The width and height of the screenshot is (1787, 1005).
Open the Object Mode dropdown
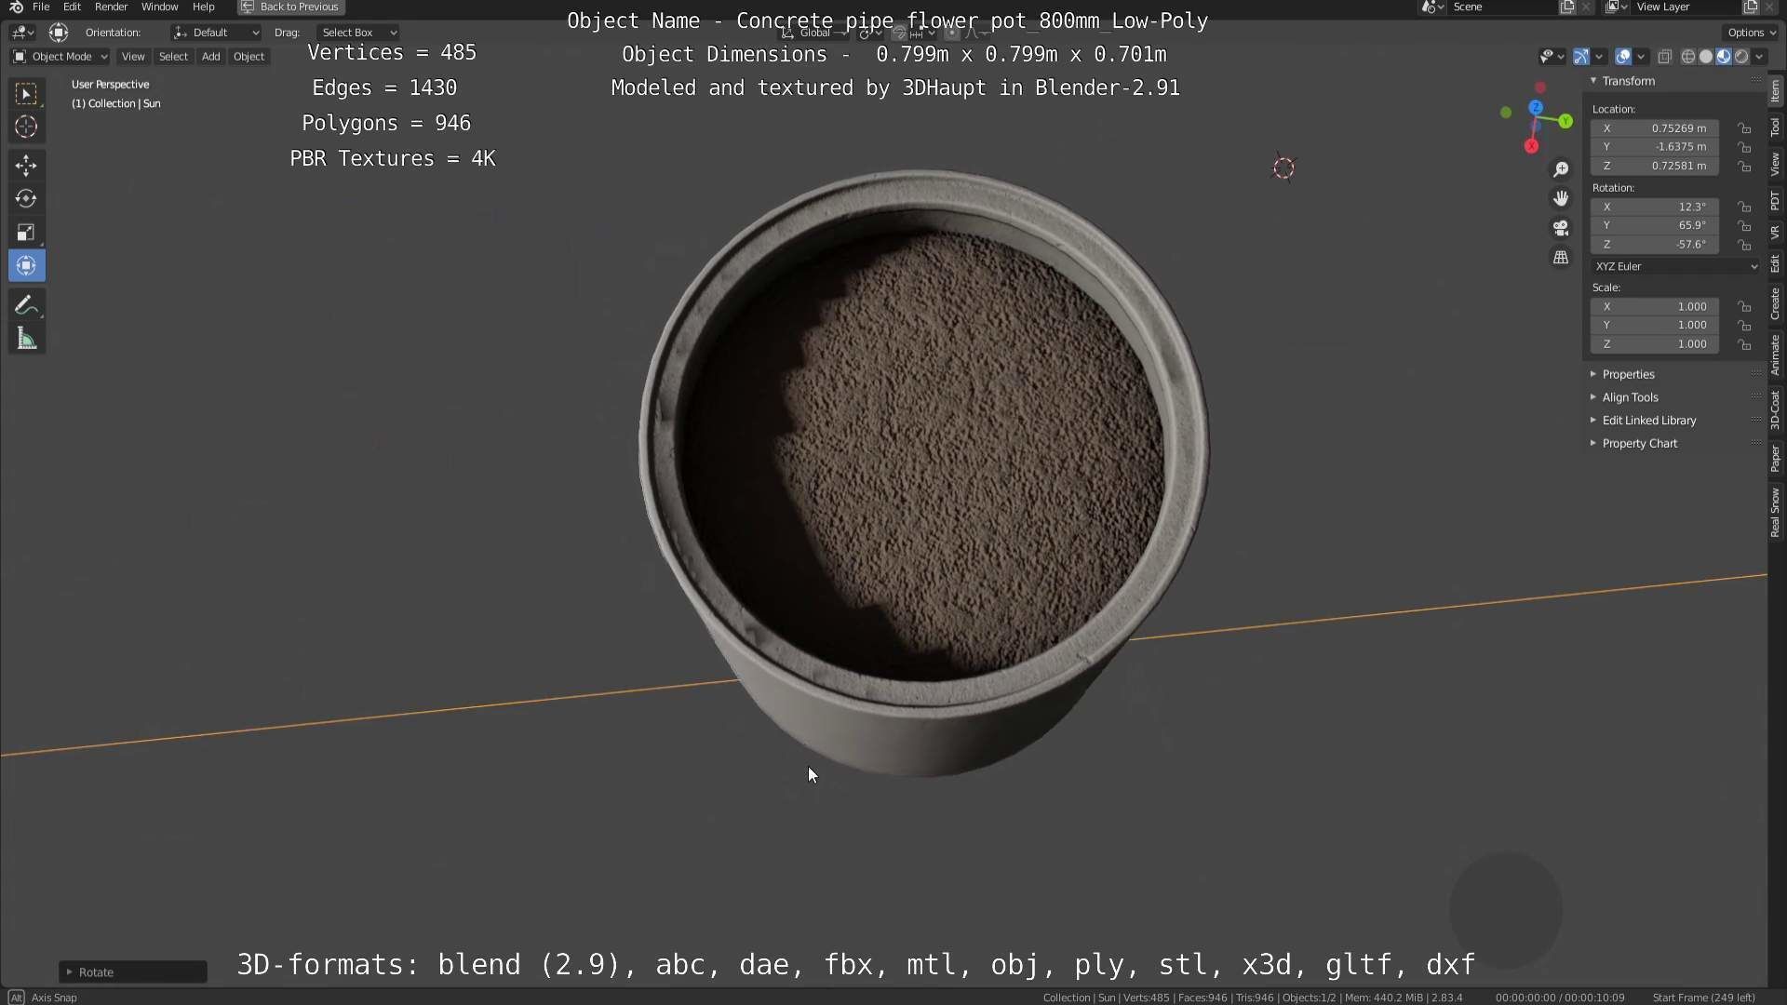pos(60,57)
